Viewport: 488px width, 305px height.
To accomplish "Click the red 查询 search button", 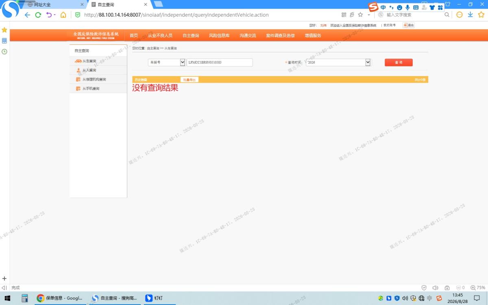I will (399, 62).
